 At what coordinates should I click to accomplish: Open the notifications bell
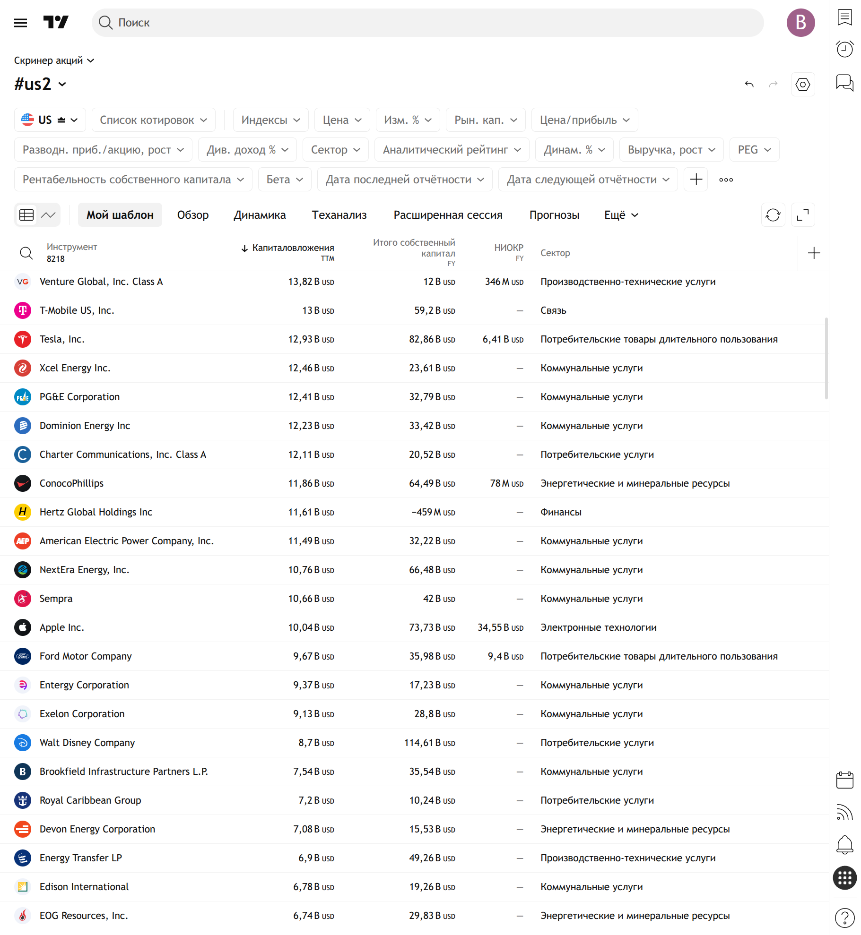coord(844,844)
